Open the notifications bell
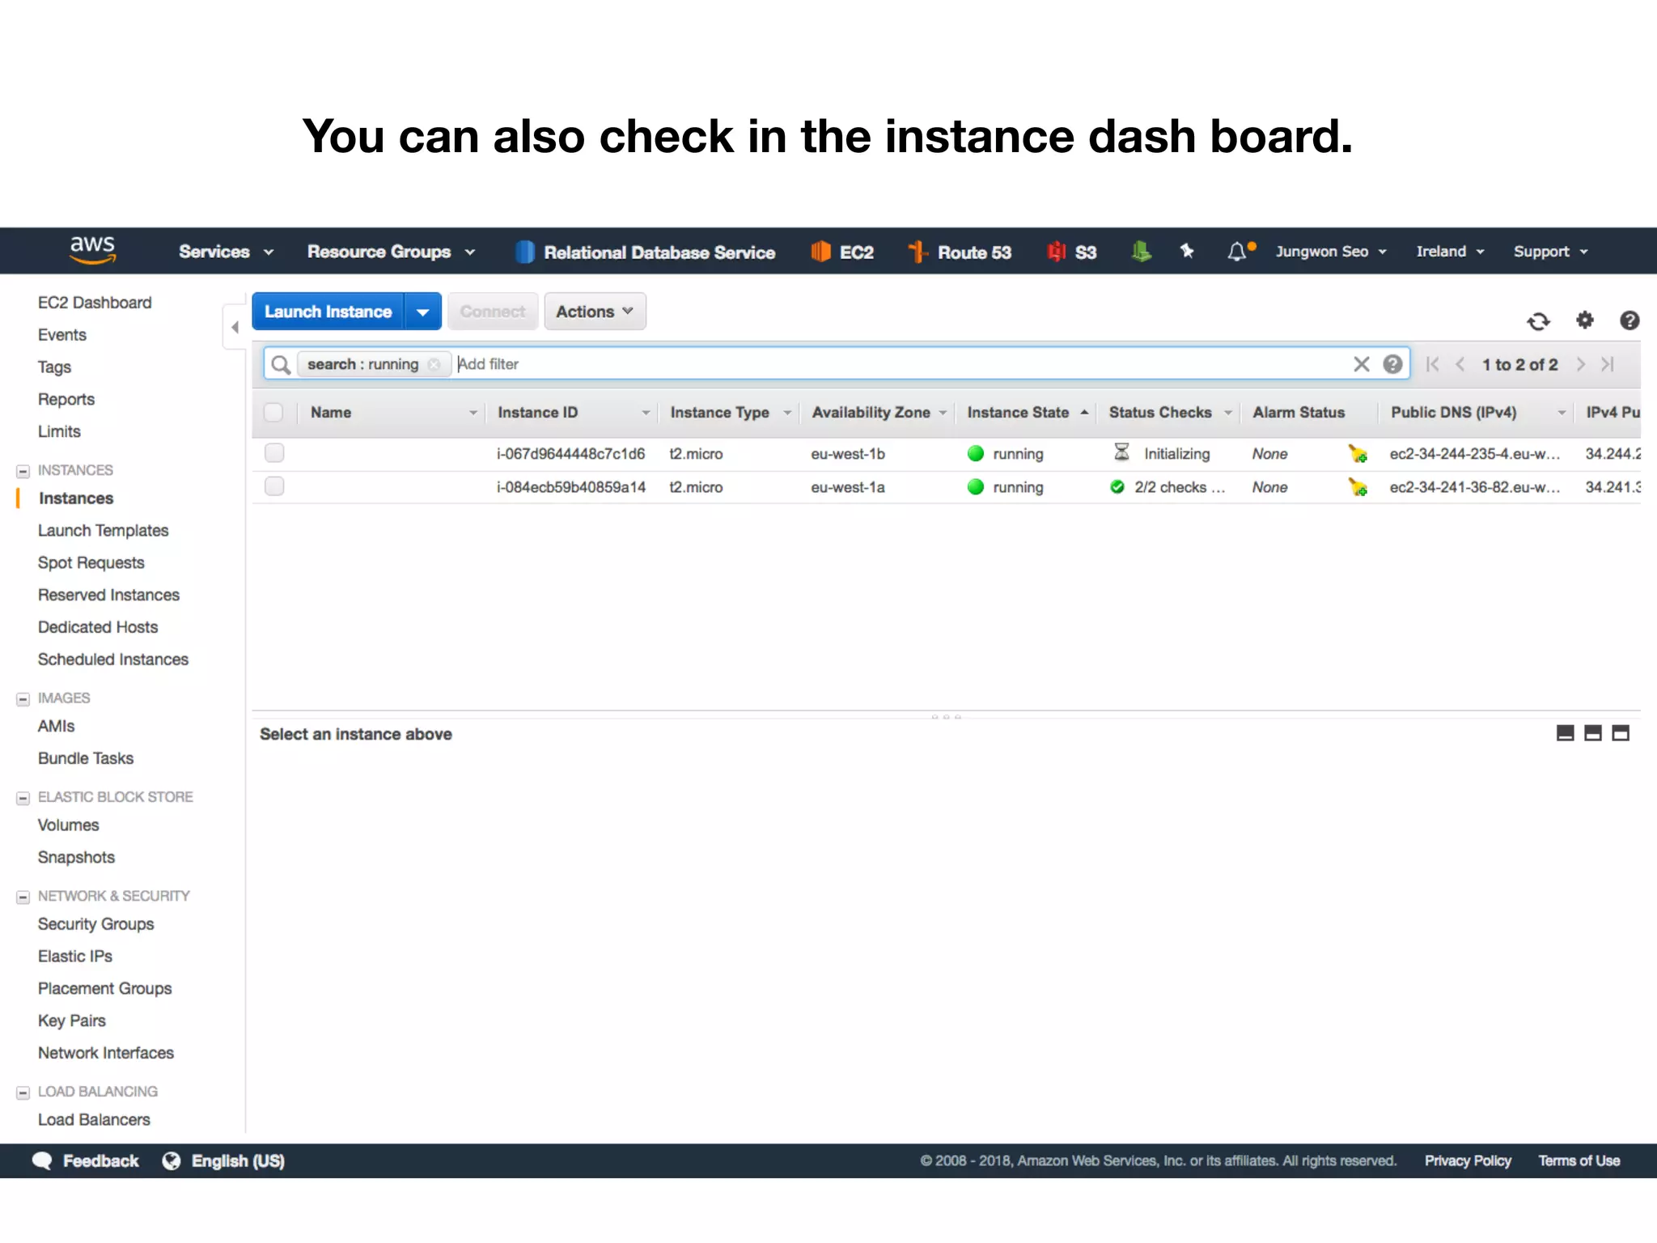The height and width of the screenshot is (1243, 1657). point(1240,251)
